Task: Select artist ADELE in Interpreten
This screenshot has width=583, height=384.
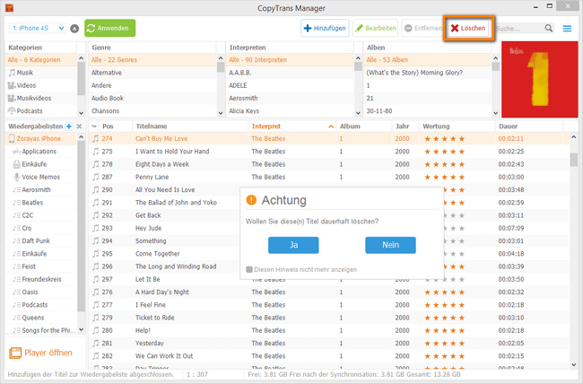Action: (x=290, y=85)
